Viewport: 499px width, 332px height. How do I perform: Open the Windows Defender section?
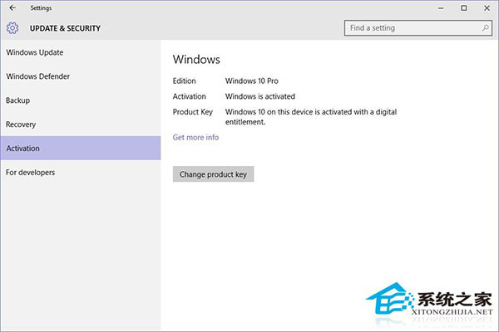80,76
